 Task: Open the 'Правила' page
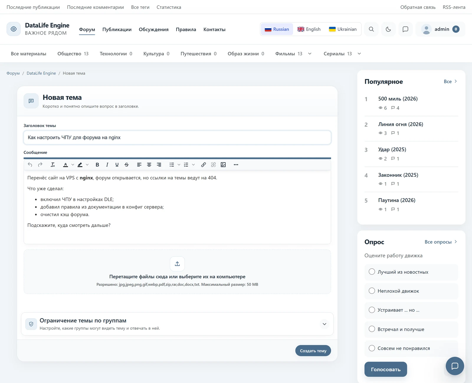pyautogui.click(x=186, y=29)
